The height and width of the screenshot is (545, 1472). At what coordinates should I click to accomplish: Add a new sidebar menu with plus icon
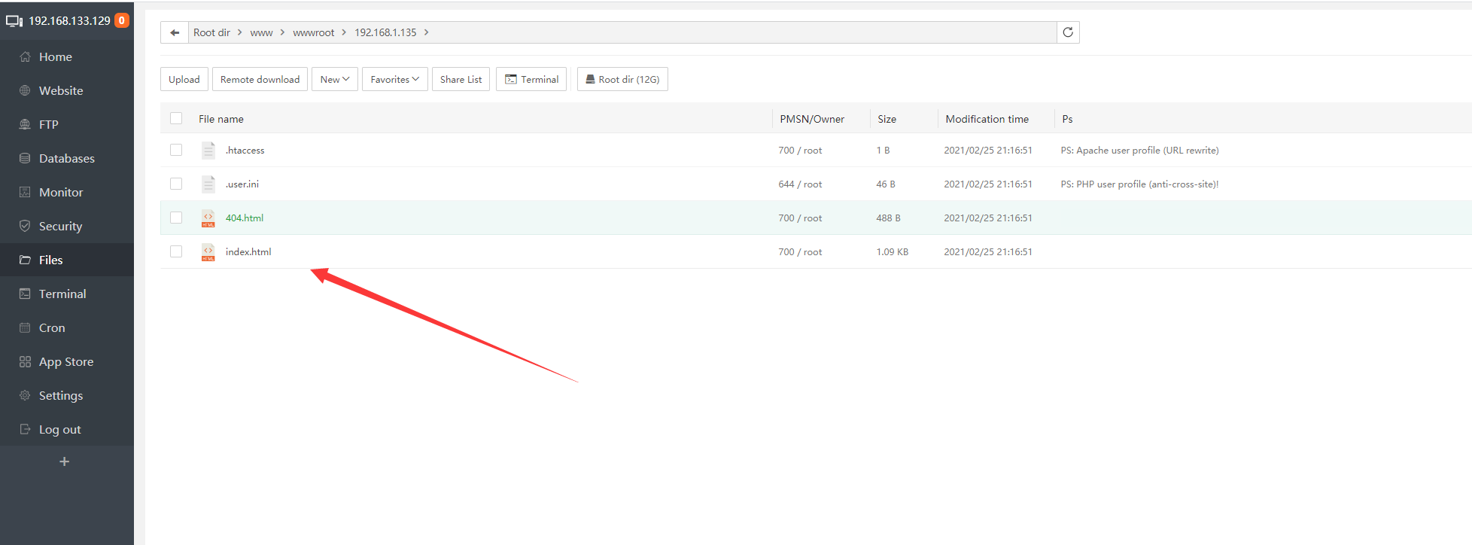tap(65, 461)
